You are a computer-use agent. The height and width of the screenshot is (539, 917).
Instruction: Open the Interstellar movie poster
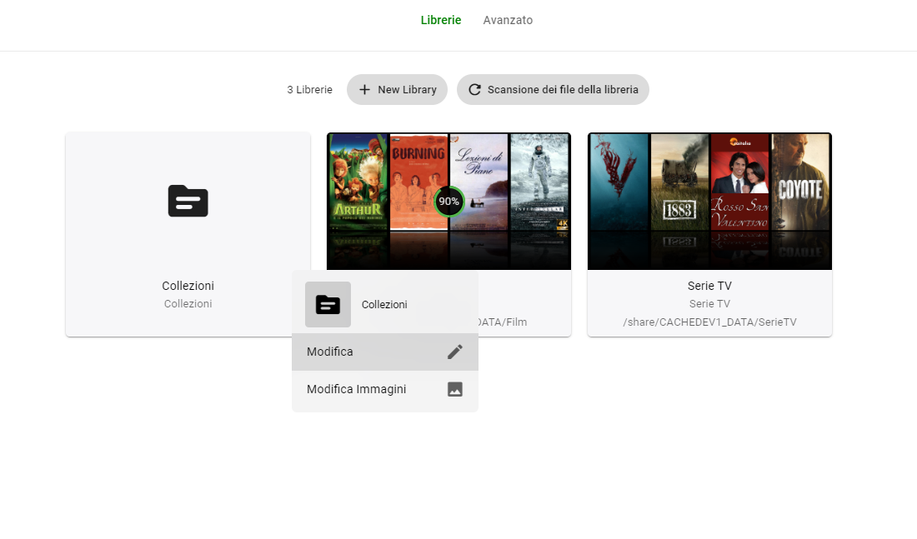[540, 182]
